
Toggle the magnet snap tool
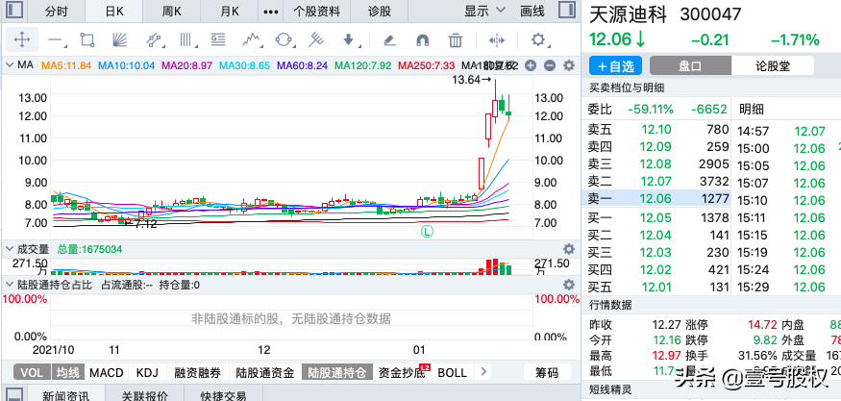click(423, 39)
